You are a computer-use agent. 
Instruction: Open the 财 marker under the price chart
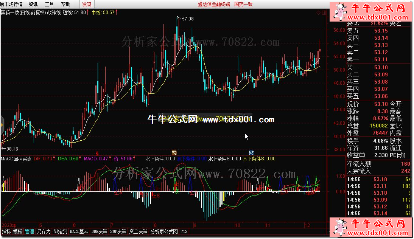click(x=251, y=152)
